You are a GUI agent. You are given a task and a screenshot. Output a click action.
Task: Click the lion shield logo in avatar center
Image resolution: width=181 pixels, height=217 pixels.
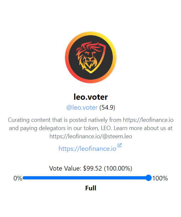pyautogui.click(x=90, y=57)
